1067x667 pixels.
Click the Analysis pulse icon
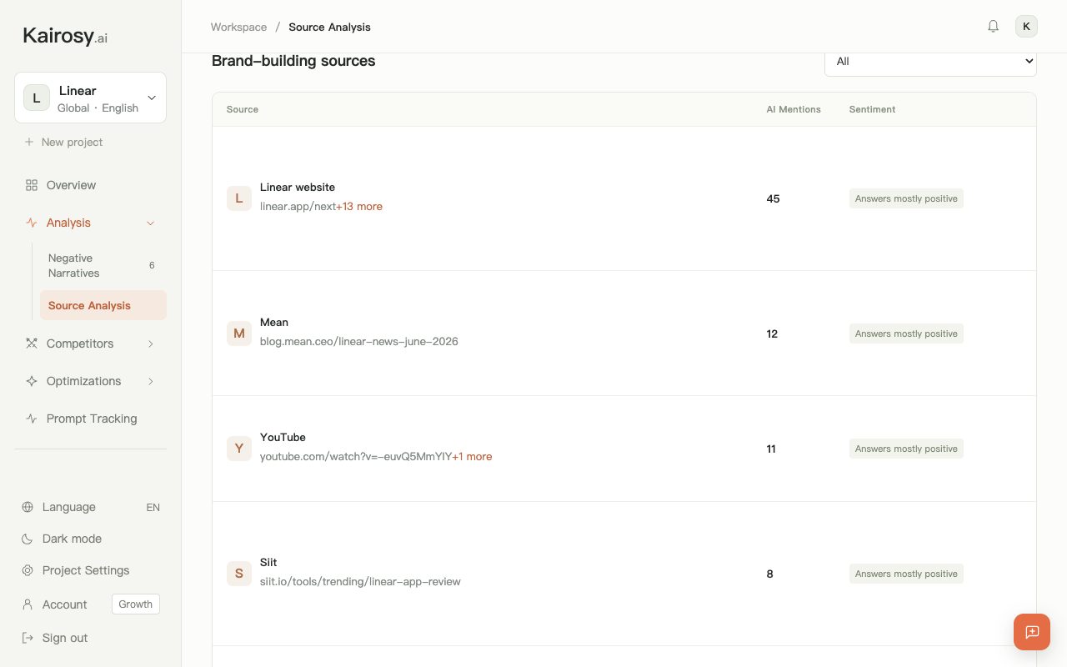click(32, 223)
